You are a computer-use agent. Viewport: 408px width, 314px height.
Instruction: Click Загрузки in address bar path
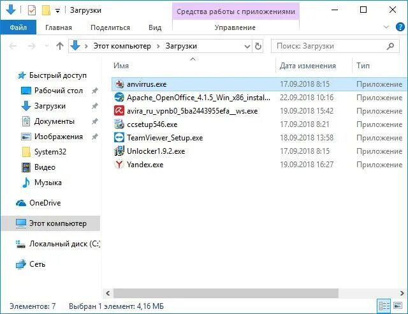pyautogui.click(x=181, y=46)
